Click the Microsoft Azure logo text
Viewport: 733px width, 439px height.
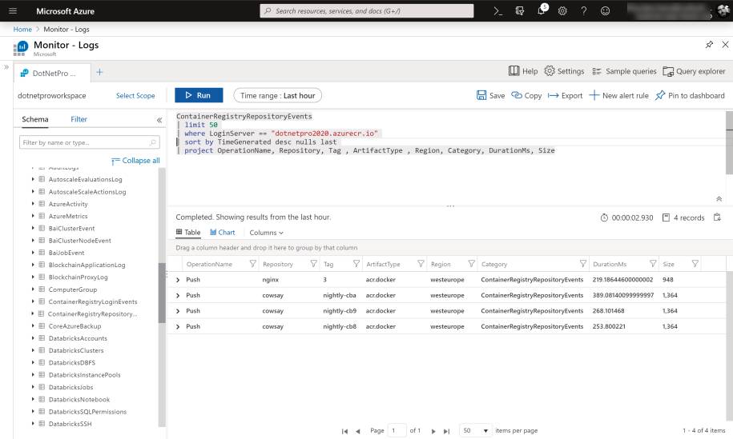coord(65,10)
